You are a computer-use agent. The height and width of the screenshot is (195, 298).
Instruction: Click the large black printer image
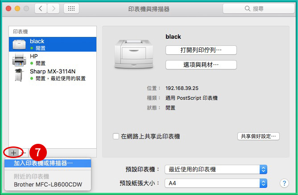point(133,54)
